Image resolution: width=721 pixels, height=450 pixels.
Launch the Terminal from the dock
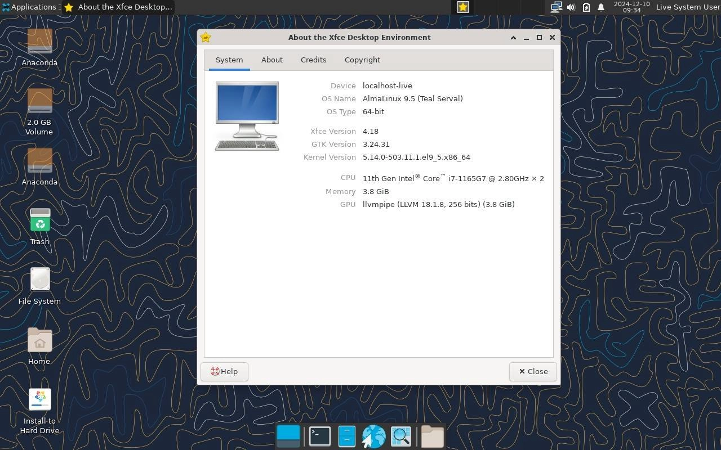(x=319, y=436)
